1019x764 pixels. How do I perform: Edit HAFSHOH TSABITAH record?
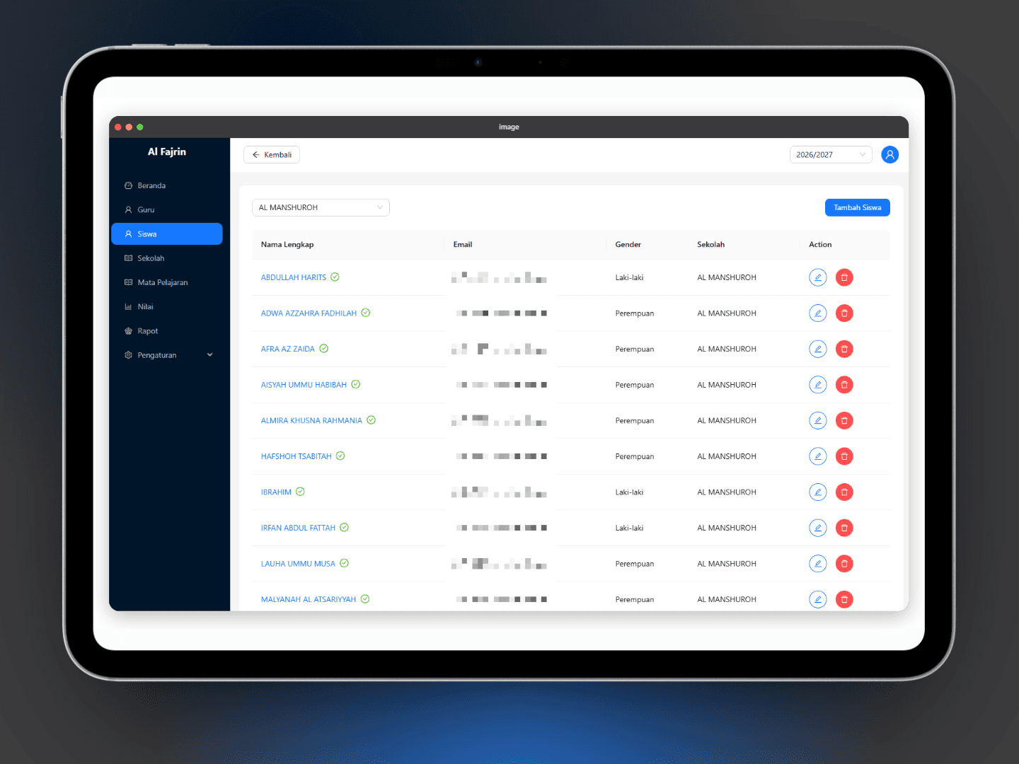(x=817, y=456)
